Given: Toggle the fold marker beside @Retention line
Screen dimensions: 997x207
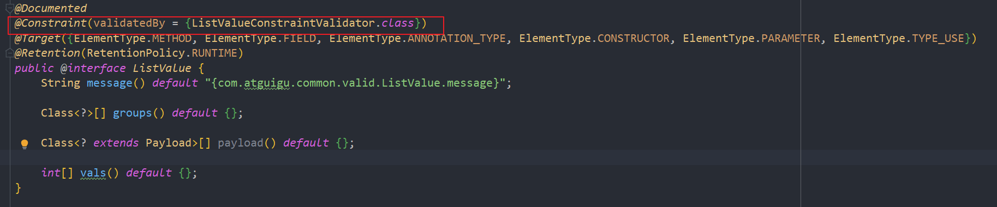Looking at the screenshot, I should pos(9,53).
